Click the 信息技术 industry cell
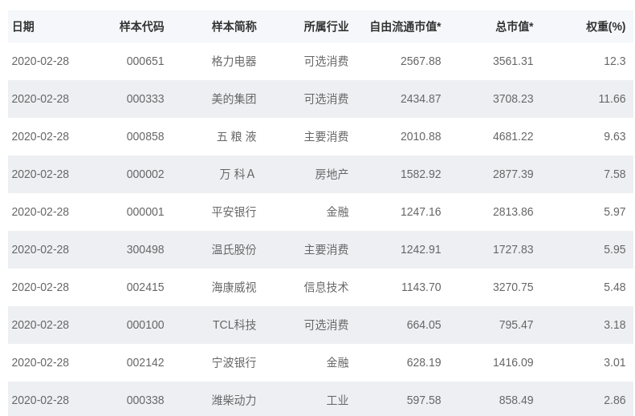Screen dimensions: 635x416 coord(327,287)
